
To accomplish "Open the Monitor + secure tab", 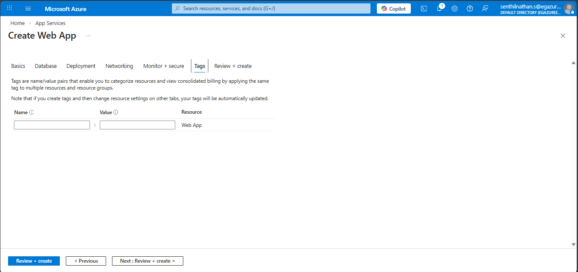I will pos(163,66).
